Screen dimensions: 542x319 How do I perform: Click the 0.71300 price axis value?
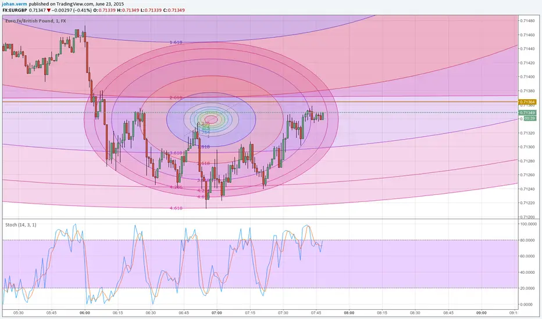(528, 147)
